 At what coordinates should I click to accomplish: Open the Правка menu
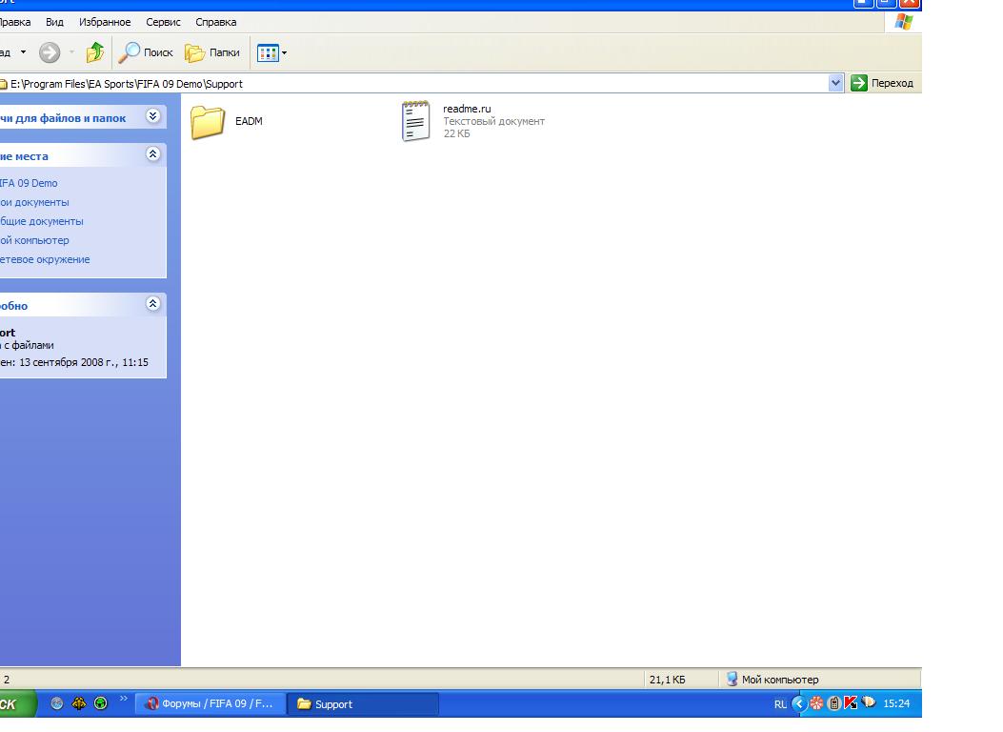coord(15,22)
